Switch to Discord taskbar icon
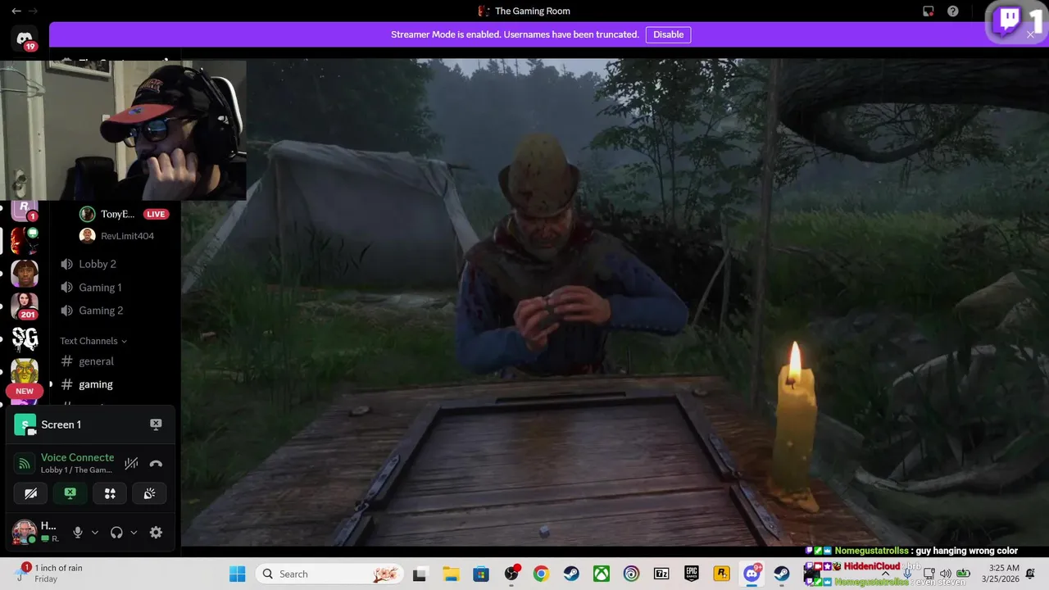Viewport: 1049px width, 590px height. 752,574
